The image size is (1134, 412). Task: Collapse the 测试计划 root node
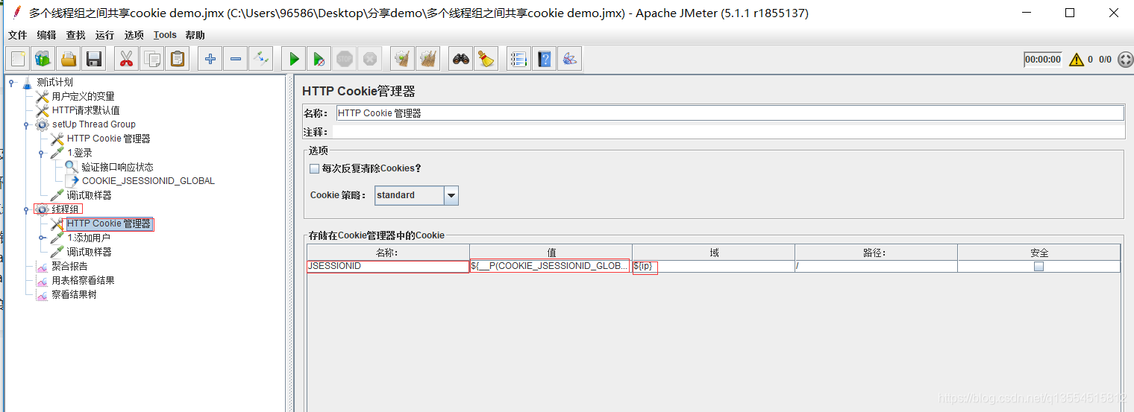11,83
